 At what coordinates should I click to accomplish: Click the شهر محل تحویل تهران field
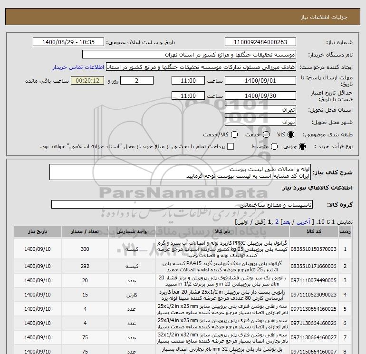point(260,122)
